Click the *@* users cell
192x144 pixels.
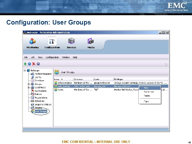coord(96,90)
